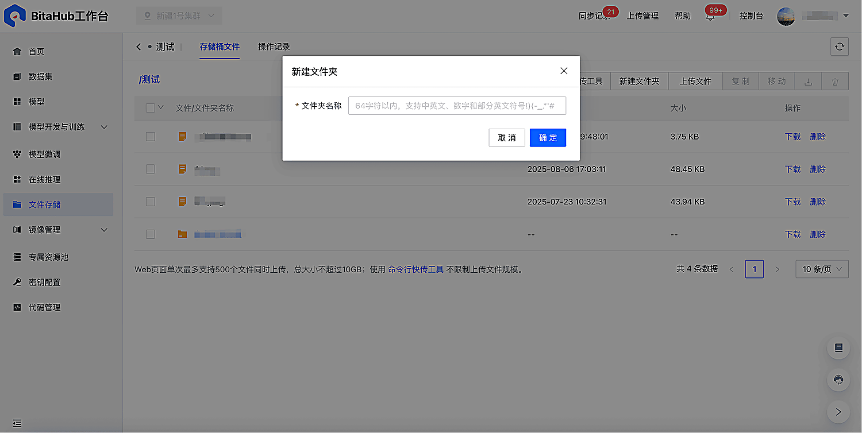Check the box for the 48.45 KB file
862x433 pixels.
click(151, 169)
